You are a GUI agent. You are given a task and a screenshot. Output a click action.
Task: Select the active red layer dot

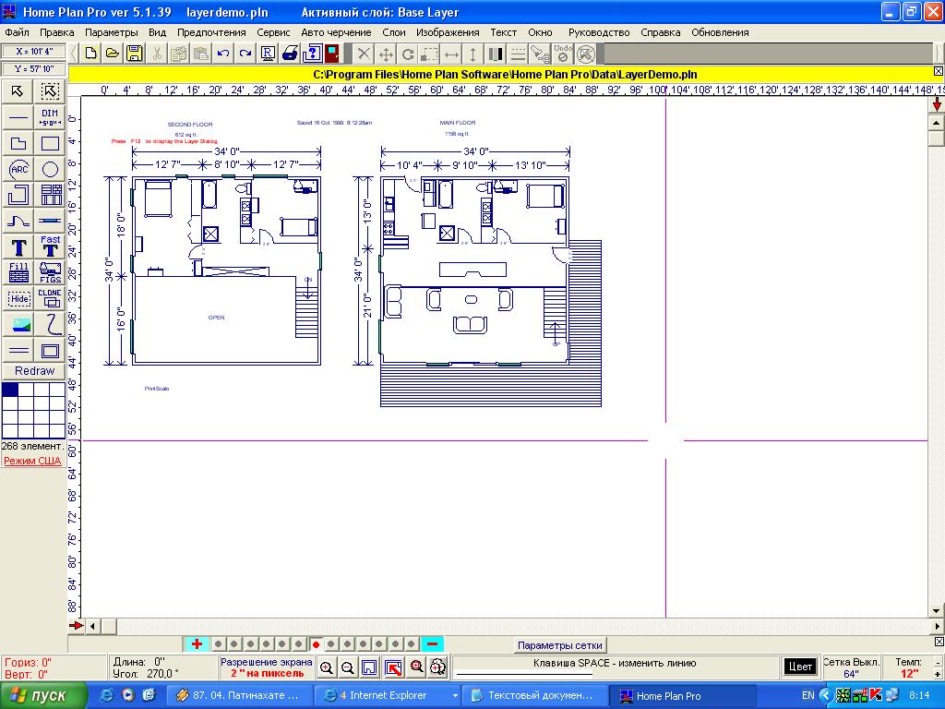coord(316,644)
